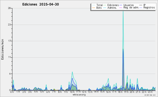Click the 'Ediciones/min' y-axis label

[x=2, y=49]
